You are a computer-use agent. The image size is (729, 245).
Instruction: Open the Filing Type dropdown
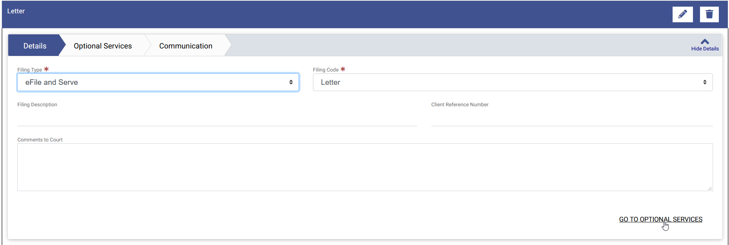(158, 82)
